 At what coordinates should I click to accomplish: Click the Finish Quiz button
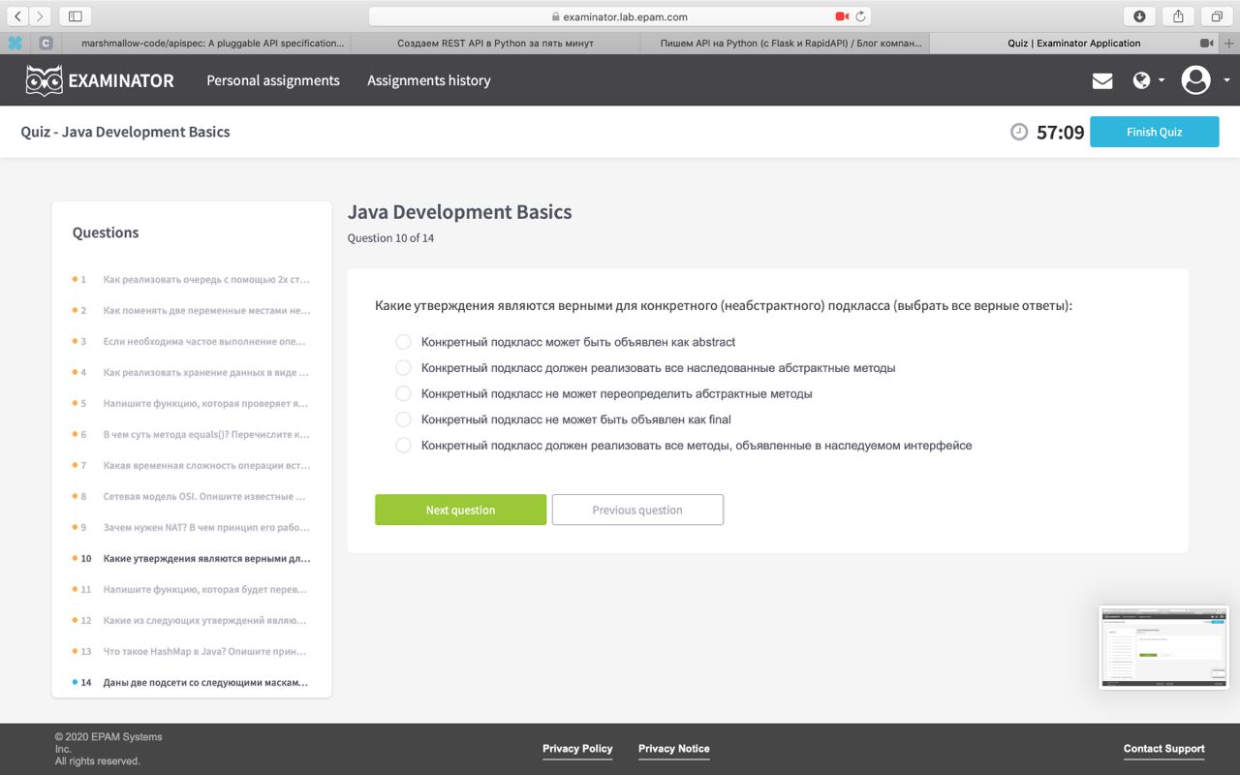coord(1154,132)
